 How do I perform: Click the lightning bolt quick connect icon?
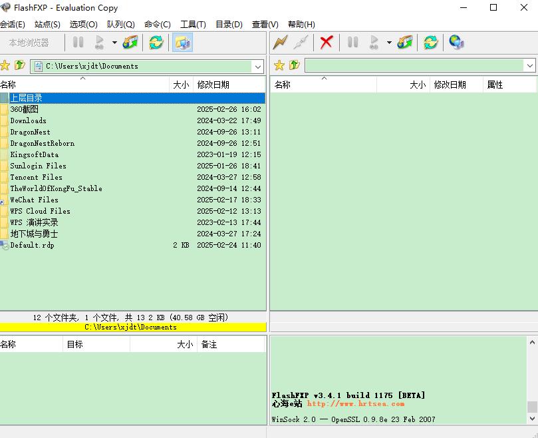(281, 42)
